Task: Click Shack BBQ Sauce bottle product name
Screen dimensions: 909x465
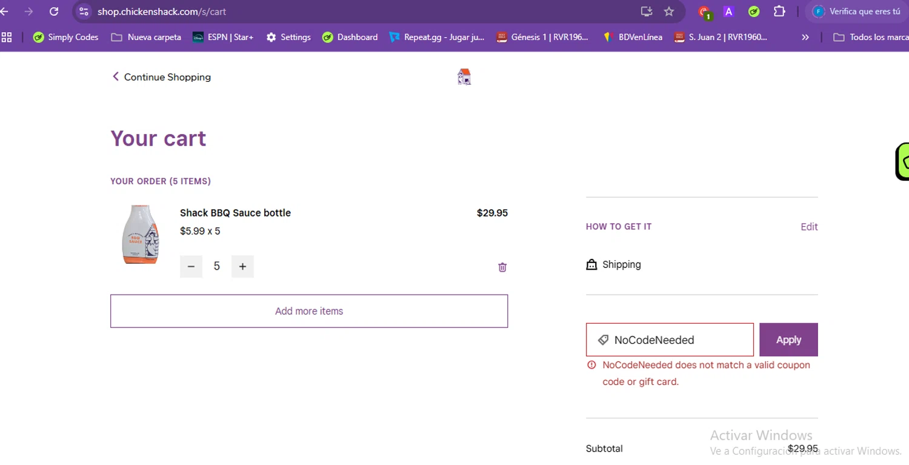Action: pos(235,213)
